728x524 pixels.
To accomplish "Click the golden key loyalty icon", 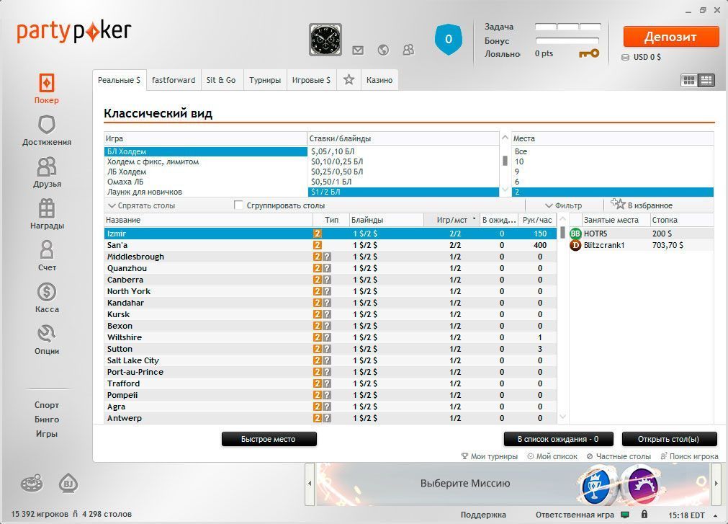I will click(589, 53).
